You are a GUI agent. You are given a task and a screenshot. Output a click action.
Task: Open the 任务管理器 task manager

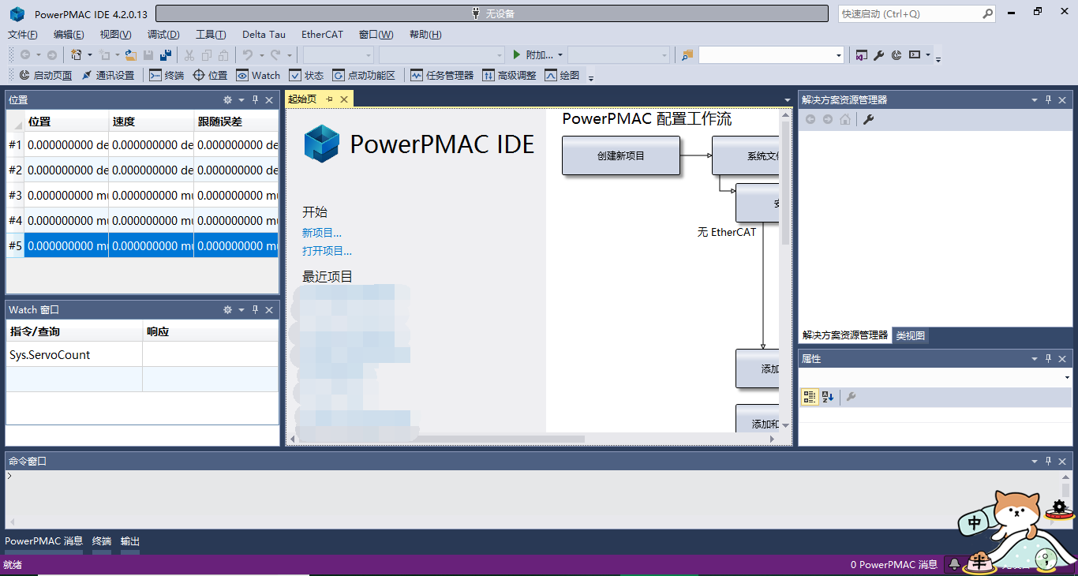(442, 76)
